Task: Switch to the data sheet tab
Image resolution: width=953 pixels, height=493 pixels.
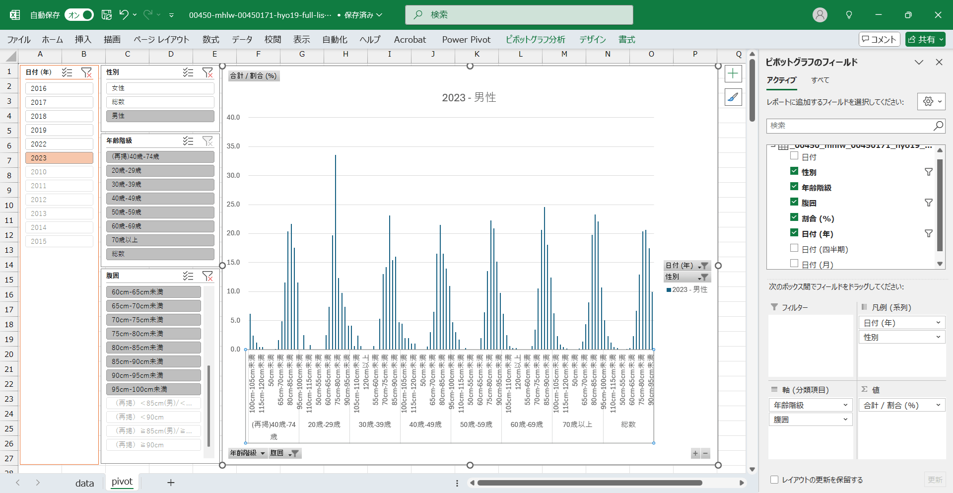Action: coord(84,483)
